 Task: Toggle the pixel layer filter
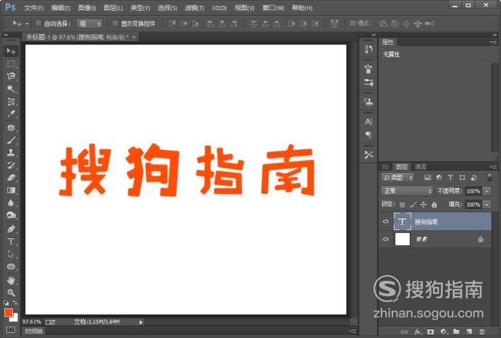pos(427,177)
